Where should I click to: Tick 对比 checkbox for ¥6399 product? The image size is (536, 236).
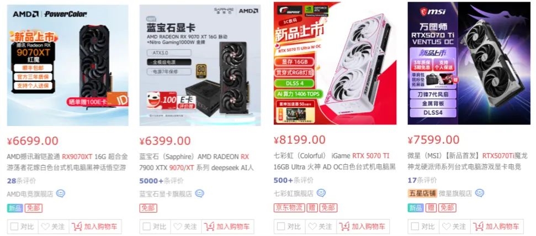click(x=147, y=227)
